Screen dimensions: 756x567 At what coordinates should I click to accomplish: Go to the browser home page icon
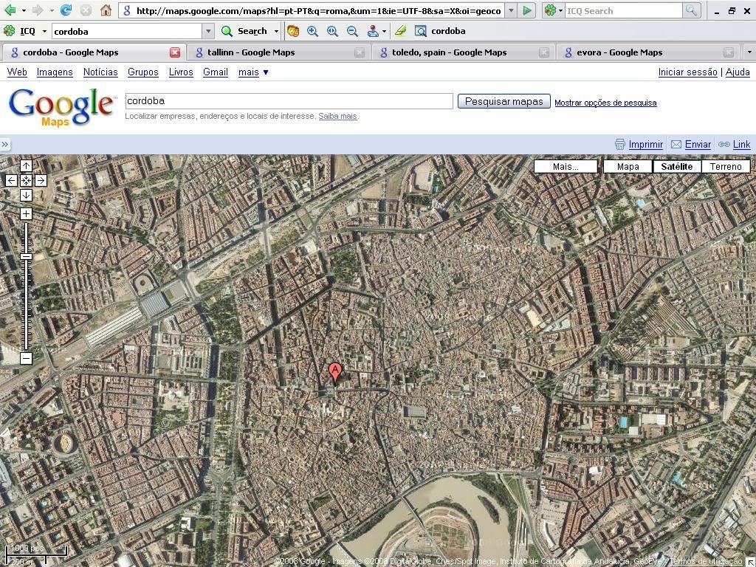[x=106, y=10]
